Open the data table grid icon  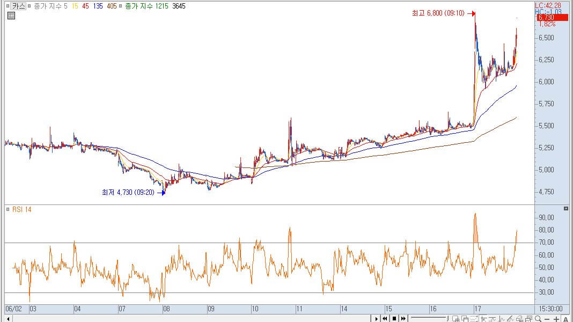(11, 16)
